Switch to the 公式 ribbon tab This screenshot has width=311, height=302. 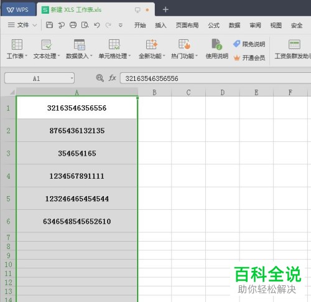214,26
